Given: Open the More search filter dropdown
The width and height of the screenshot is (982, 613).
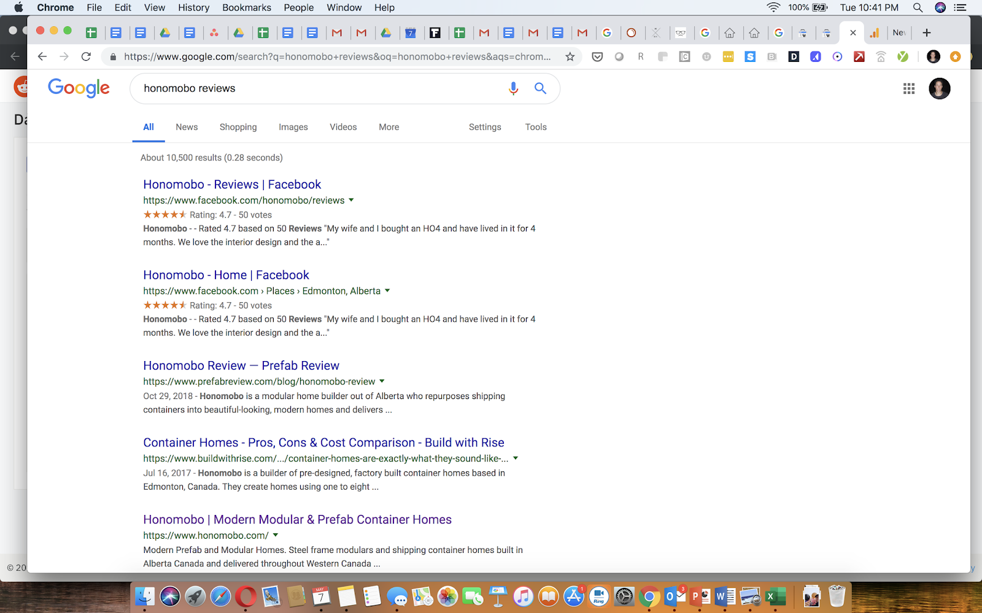Looking at the screenshot, I should (x=389, y=127).
